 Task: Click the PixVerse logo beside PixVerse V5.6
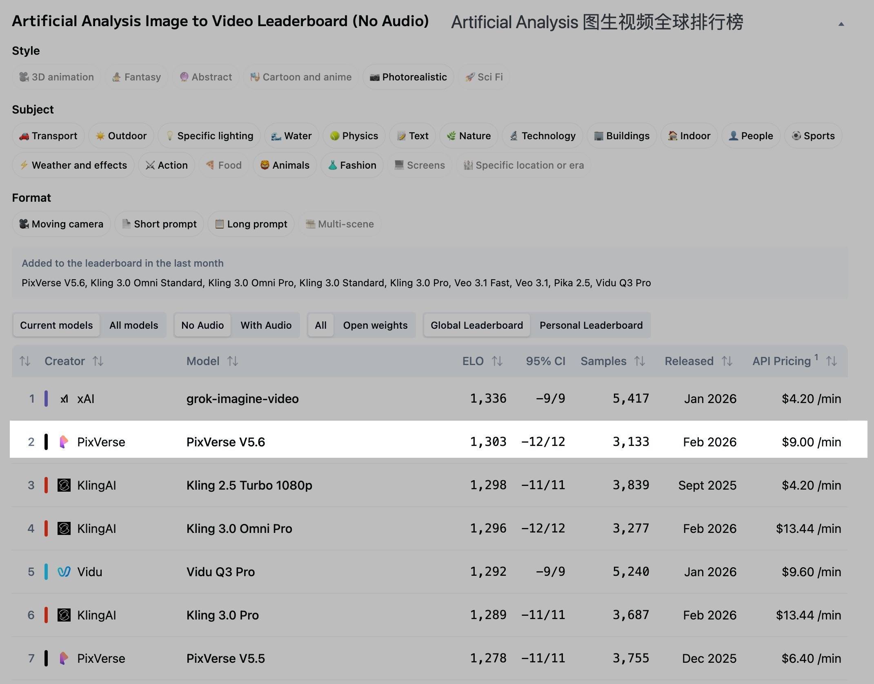tap(64, 442)
